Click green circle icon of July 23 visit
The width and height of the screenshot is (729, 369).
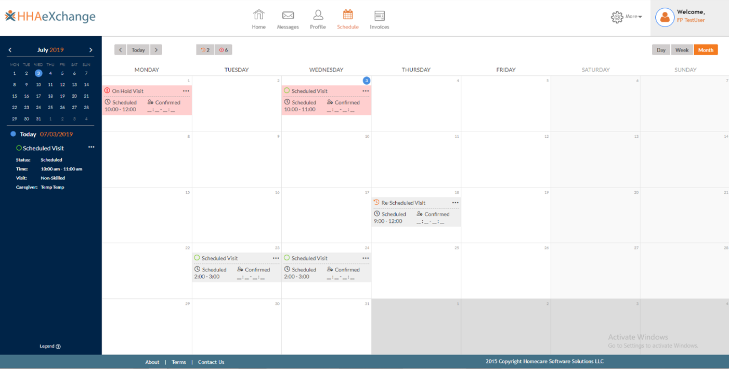[x=197, y=258]
